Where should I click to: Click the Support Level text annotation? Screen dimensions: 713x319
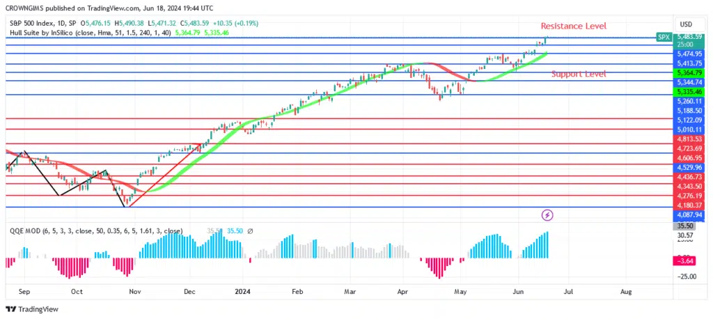578,74
